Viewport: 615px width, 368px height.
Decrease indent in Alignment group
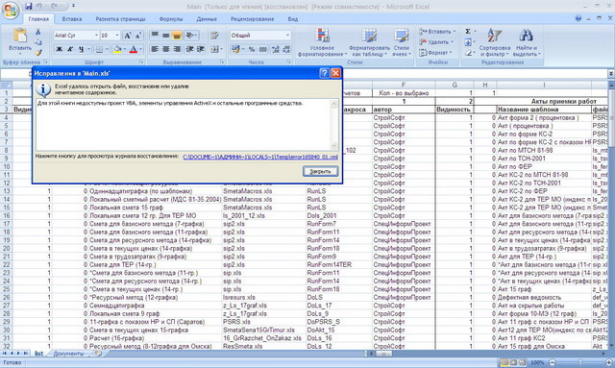pos(190,49)
